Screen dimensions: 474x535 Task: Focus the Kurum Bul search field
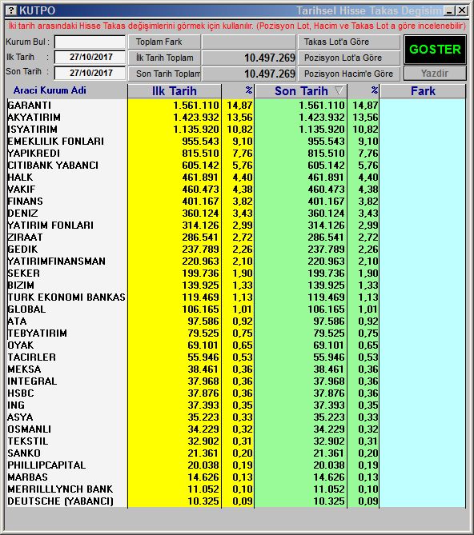pyautogui.click(x=90, y=42)
